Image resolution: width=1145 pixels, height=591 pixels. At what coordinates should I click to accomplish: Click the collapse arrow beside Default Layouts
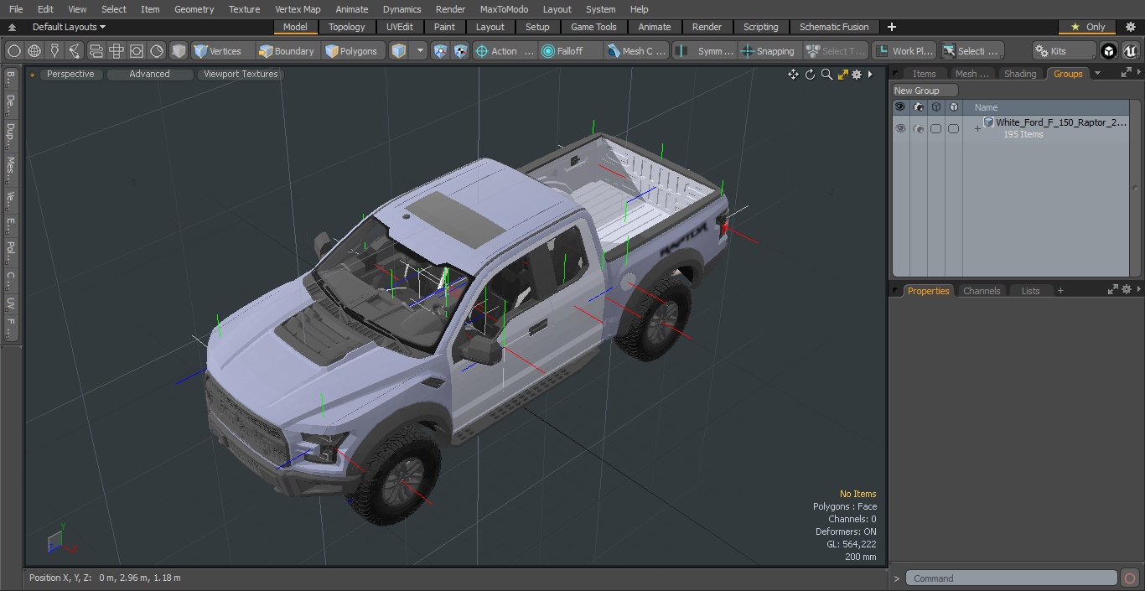(13, 27)
